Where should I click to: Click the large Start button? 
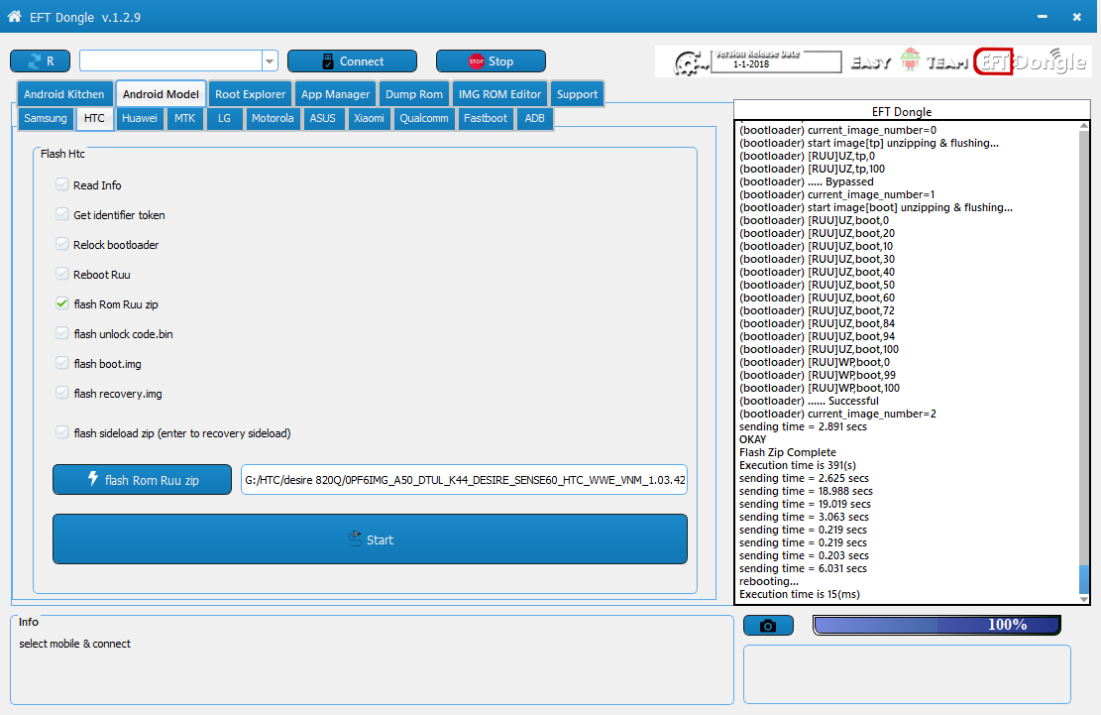coord(370,539)
